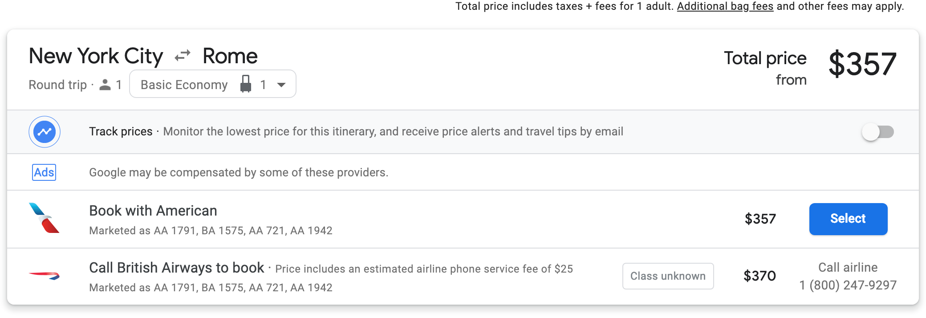Screen dimensions: 926x318
Task: Click the British Airways phone number
Action: [848, 285]
